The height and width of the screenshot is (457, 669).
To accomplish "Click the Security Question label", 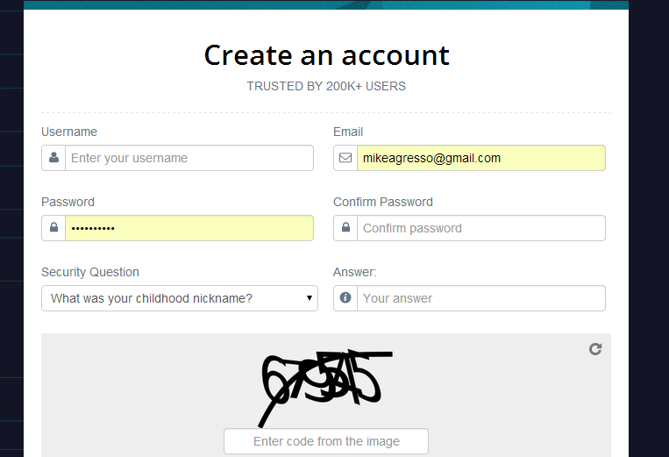I will [90, 272].
